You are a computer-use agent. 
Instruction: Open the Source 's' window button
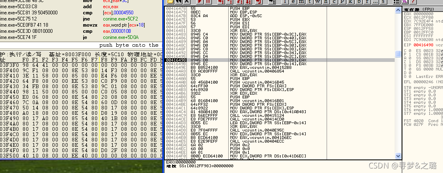point(384,2)
